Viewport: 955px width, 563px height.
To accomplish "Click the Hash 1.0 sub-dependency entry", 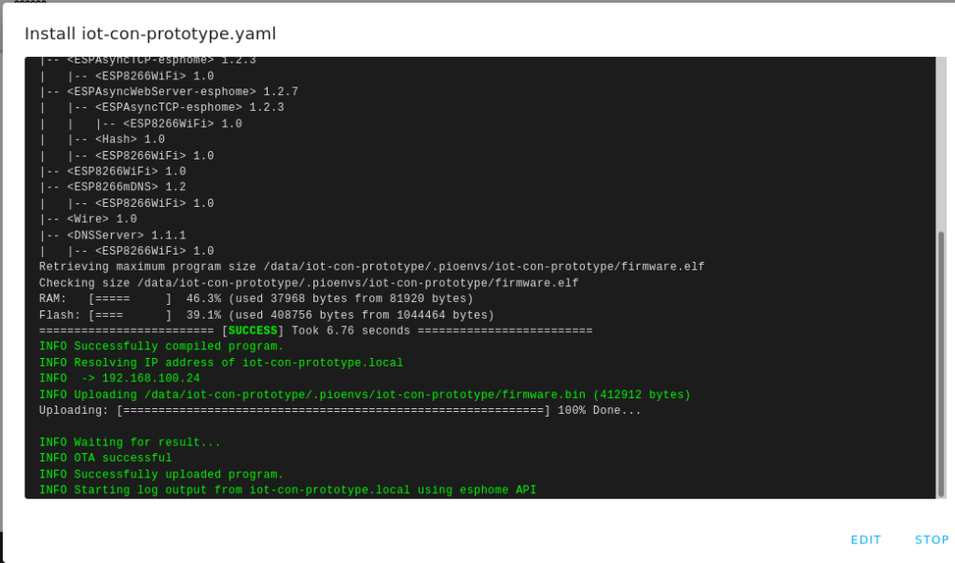I will (130, 140).
